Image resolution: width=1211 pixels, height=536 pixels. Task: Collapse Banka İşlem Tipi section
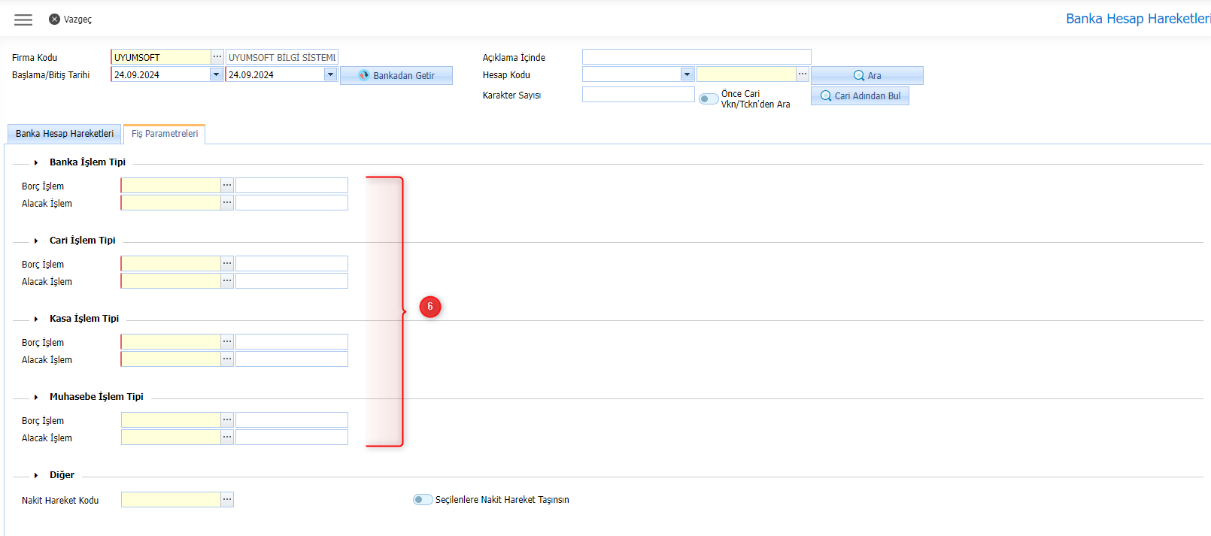point(36,162)
